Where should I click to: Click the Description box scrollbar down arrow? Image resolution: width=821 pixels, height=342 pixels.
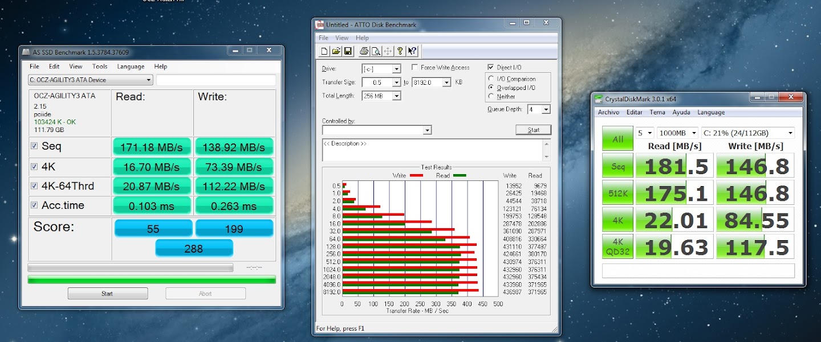pos(547,156)
